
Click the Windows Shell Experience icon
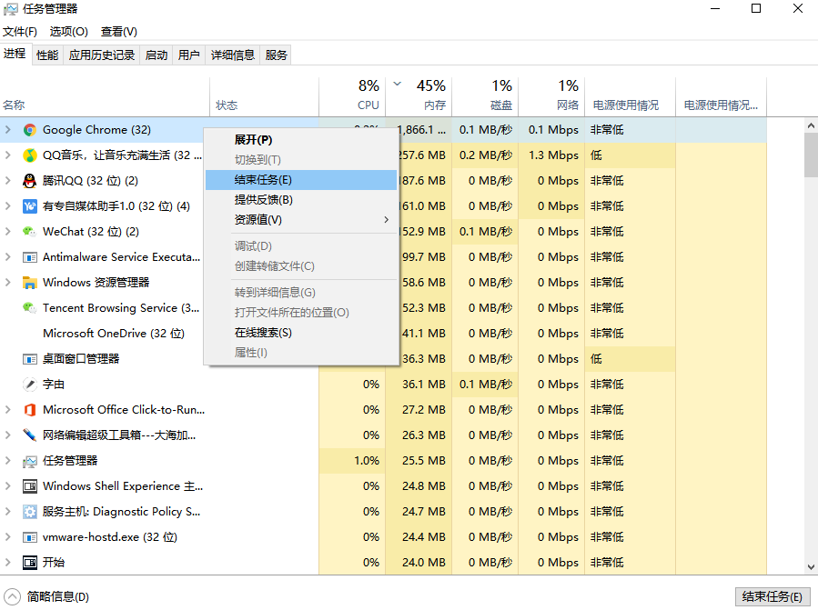tap(30, 486)
